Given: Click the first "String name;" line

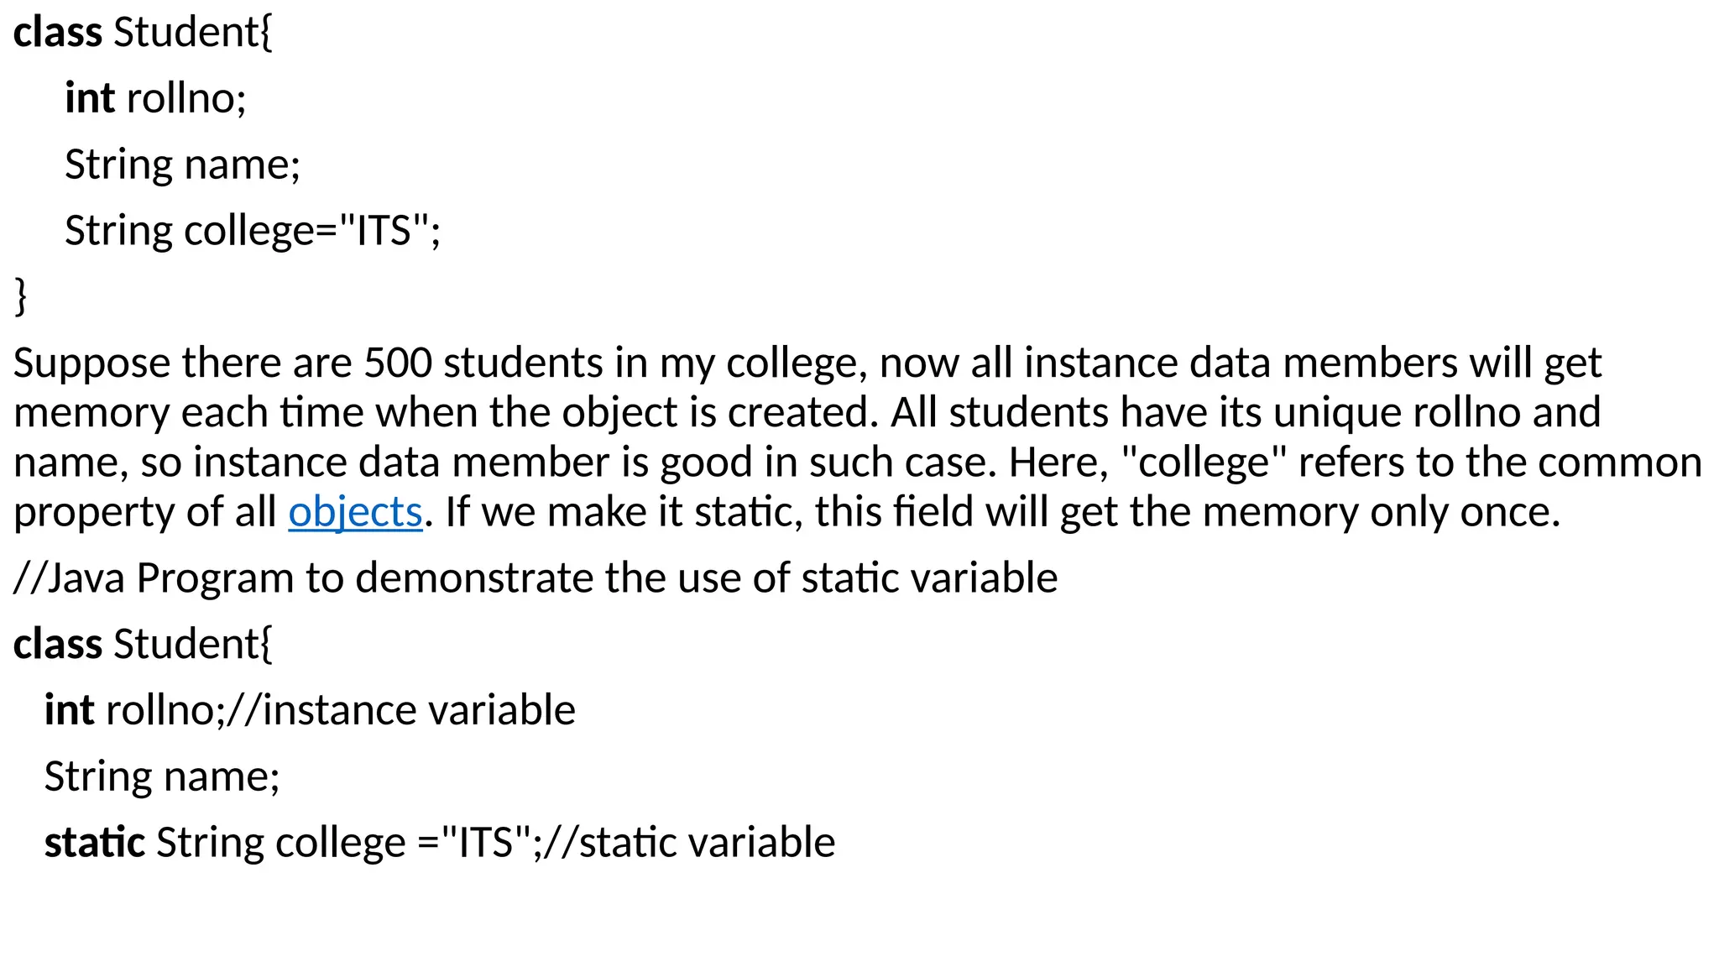Looking at the screenshot, I should click(182, 165).
